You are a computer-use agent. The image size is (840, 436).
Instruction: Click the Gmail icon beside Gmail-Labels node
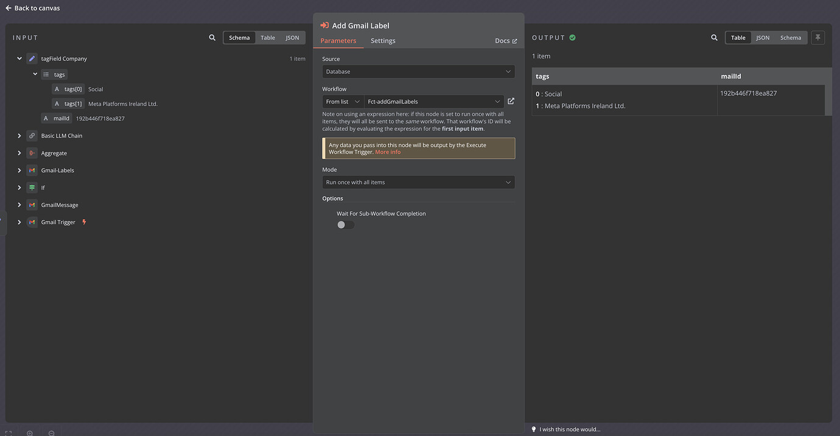[x=31, y=170]
